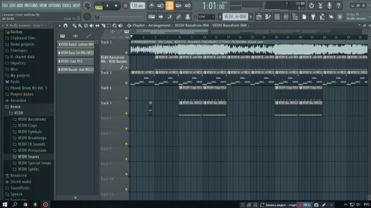371x208 pixels.
Task: Toggle the orange 3-2 countdown button
Action: [169, 5]
